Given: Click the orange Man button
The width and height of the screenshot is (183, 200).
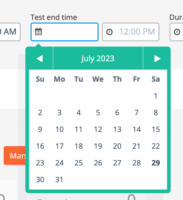Looking at the screenshot, I should click(x=15, y=155).
